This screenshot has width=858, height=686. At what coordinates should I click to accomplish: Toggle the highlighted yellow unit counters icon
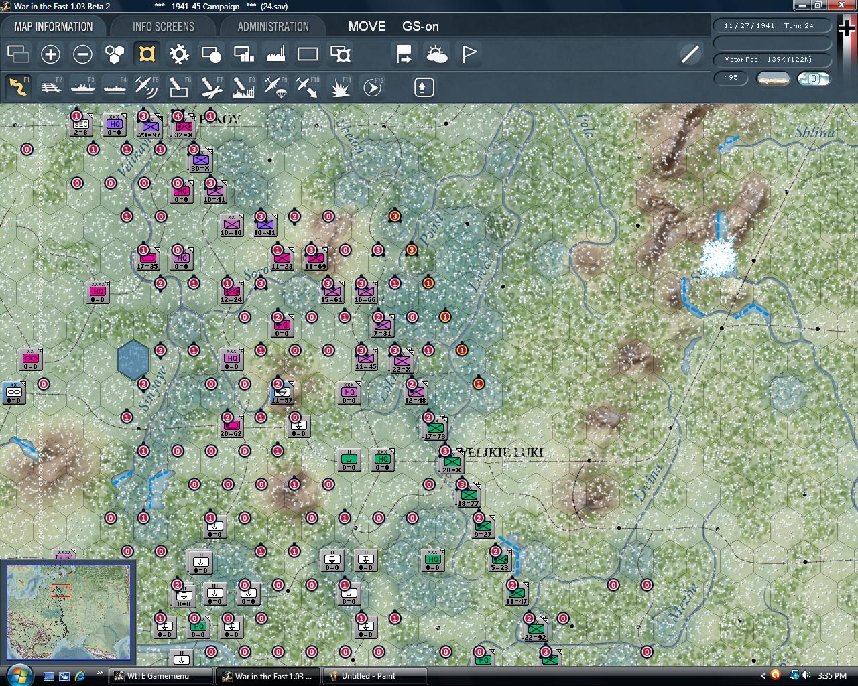tap(147, 54)
